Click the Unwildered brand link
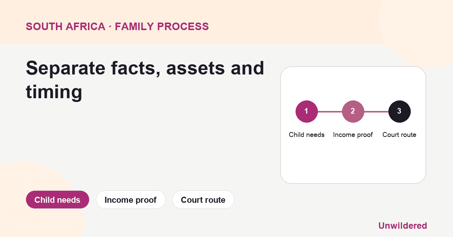Image resolution: width=453 pixels, height=237 pixels. pyautogui.click(x=402, y=226)
